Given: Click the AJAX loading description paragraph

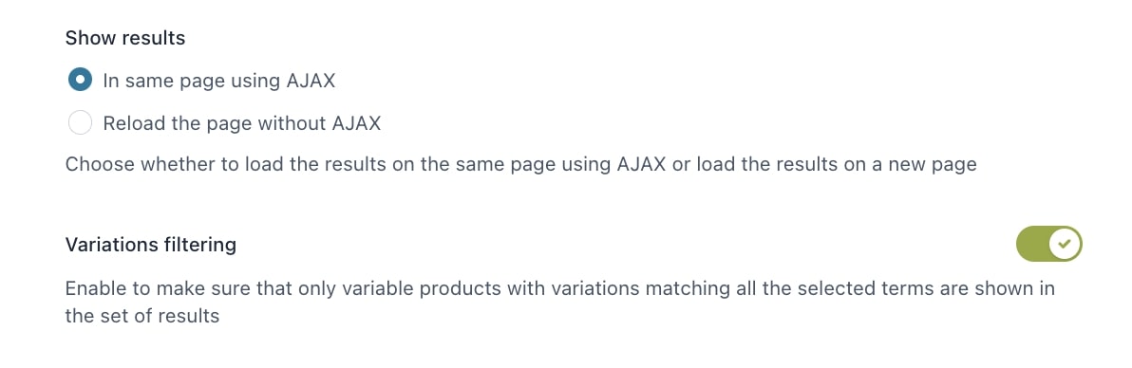Looking at the screenshot, I should pyautogui.click(x=520, y=164).
